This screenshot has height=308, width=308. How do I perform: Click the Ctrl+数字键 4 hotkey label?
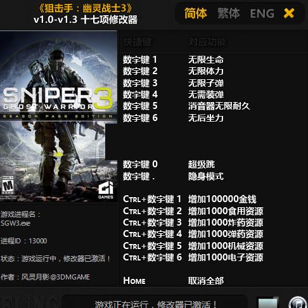(x=152, y=234)
